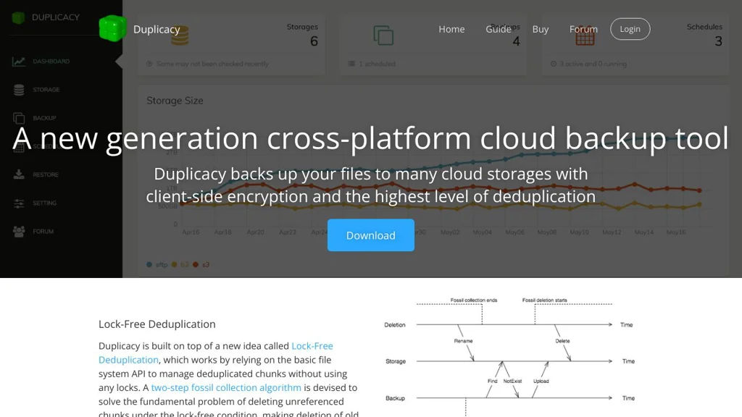Open the Guide nav item
Screen dimensions: 742x417
pos(499,29)
